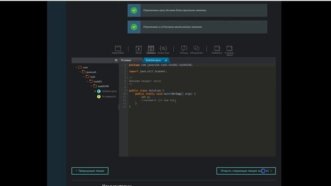
Task: Click the first green checkmark requirement
Action: tap(134, 10)
